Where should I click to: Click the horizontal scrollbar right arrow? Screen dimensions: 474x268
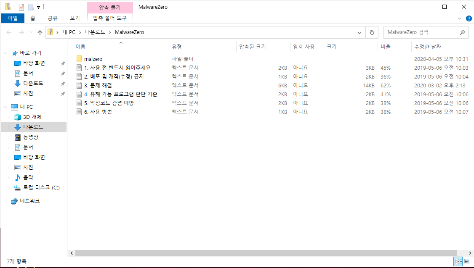[470, 253]
